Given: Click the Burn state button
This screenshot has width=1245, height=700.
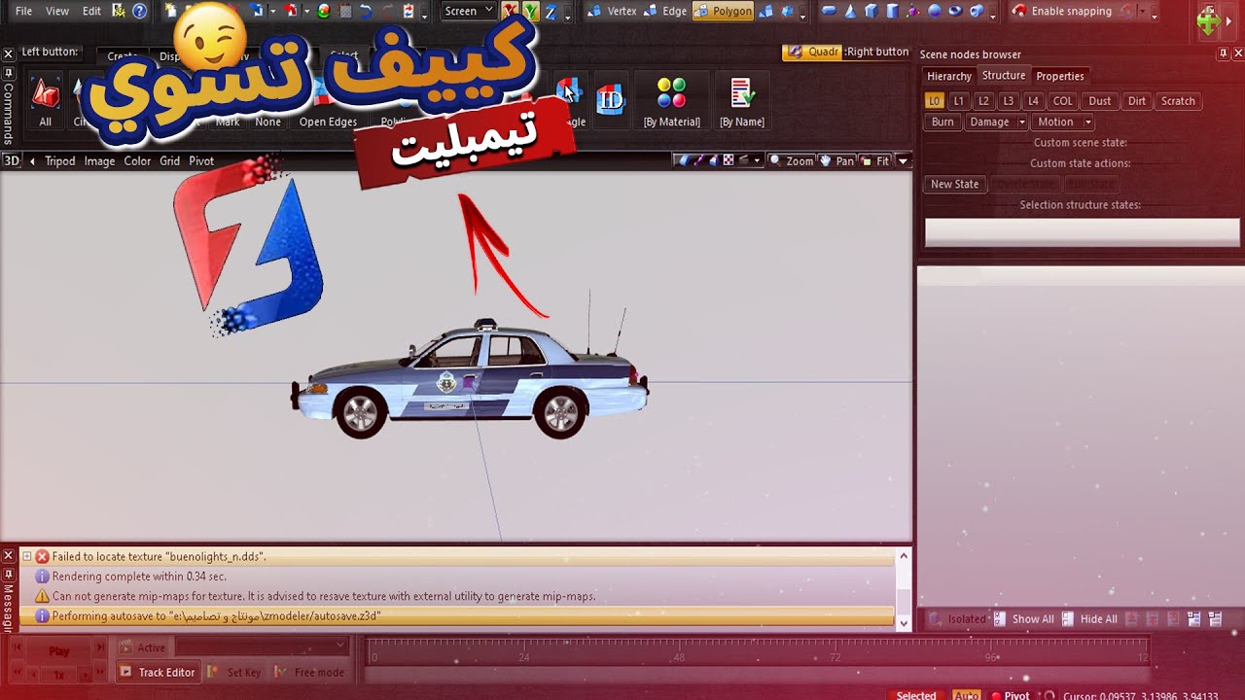Looking at the screenshot, I should (943, 122).
